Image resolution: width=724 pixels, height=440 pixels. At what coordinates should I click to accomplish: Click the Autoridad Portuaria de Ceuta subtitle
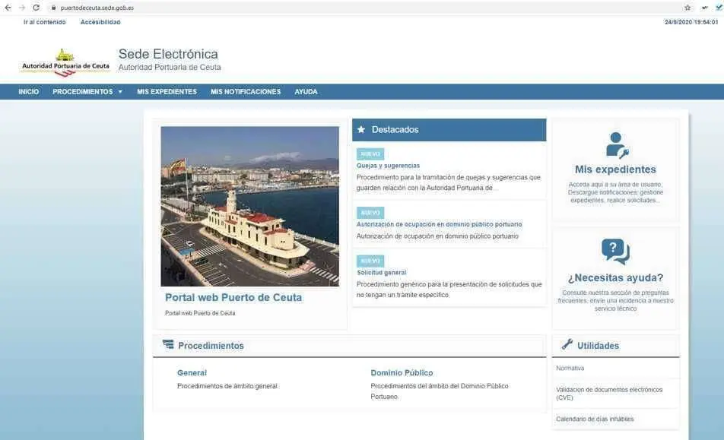(170, 68)
